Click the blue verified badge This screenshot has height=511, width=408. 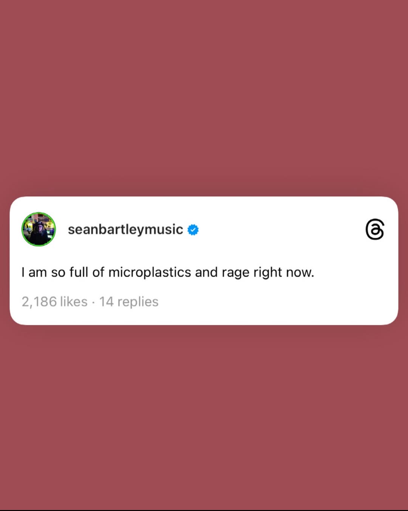point(193,230)
